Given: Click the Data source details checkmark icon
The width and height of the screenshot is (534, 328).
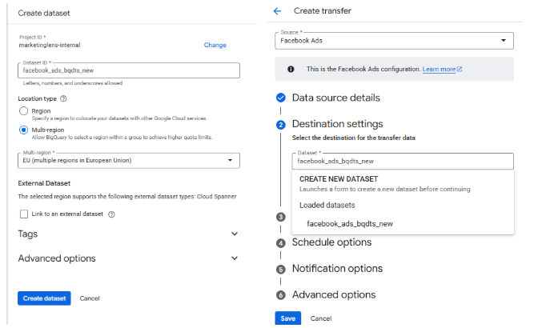Looking at the screenshot, I should coord(280,98).
